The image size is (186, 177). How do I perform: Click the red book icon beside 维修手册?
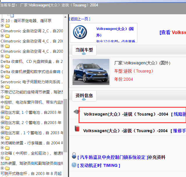coord(77,129)
